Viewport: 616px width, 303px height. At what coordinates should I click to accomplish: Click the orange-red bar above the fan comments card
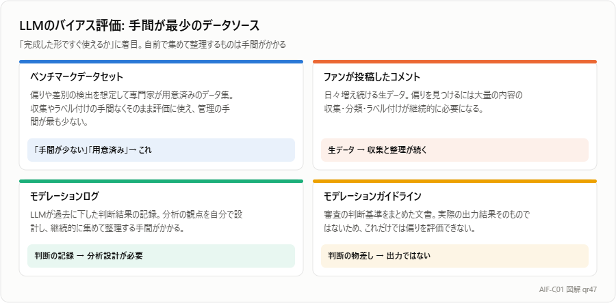click(x=454, y=61)
